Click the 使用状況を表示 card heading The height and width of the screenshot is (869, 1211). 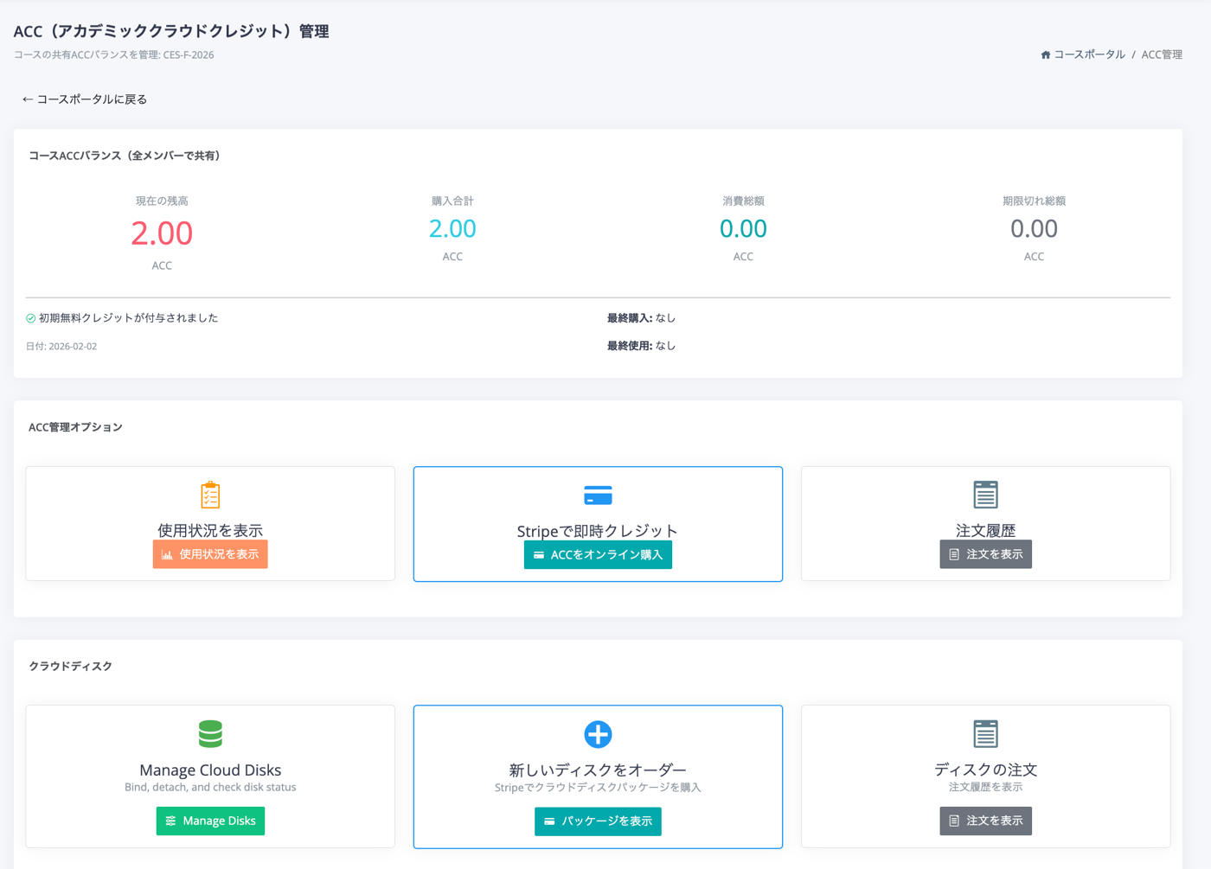(210, 530)
